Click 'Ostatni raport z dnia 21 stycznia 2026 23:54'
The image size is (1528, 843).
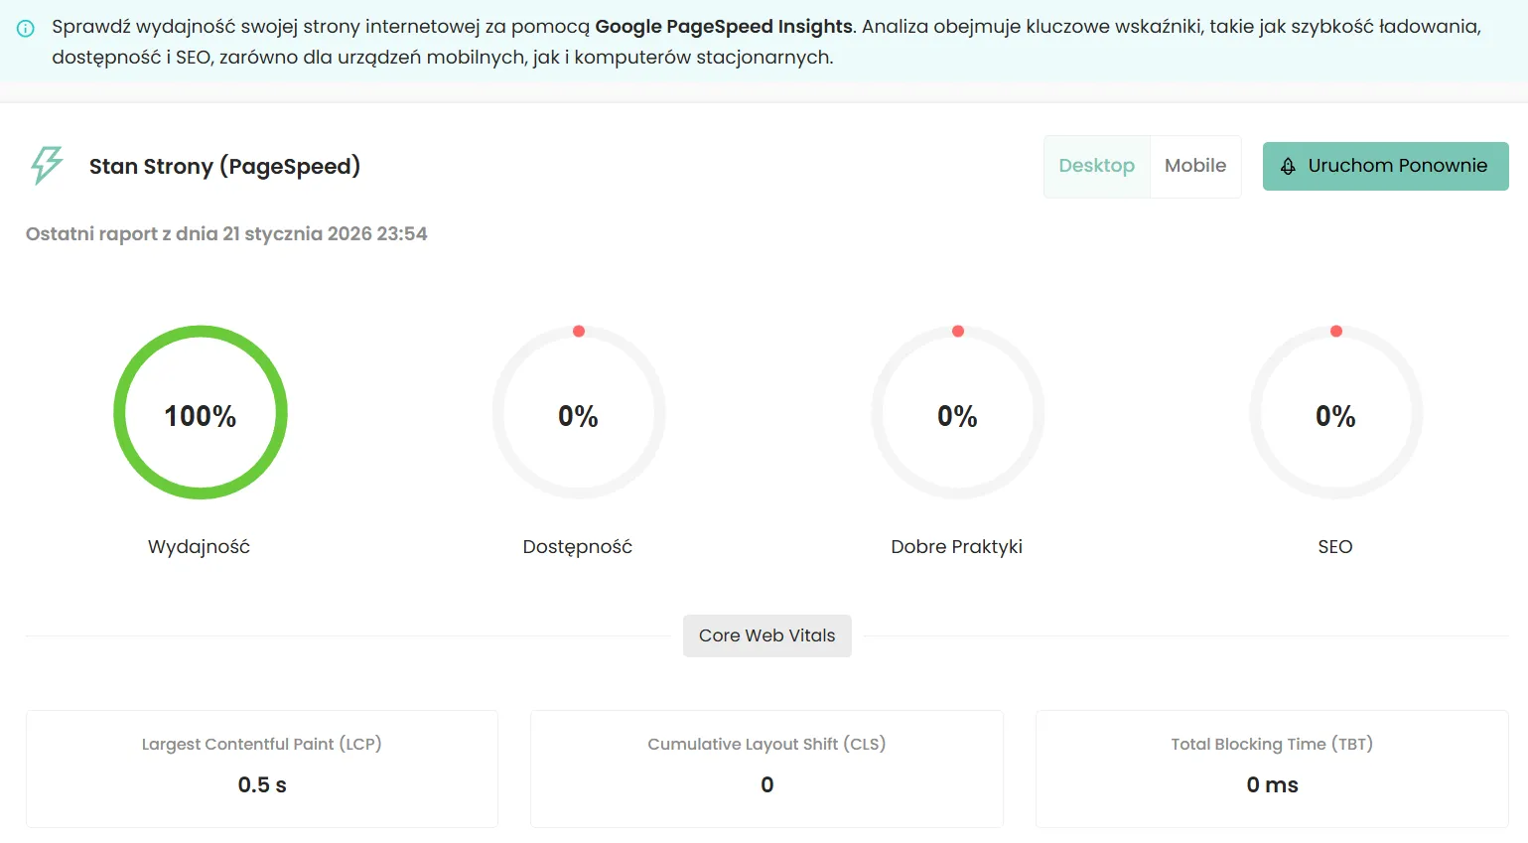pyautogui.click(x=226, y=234)
